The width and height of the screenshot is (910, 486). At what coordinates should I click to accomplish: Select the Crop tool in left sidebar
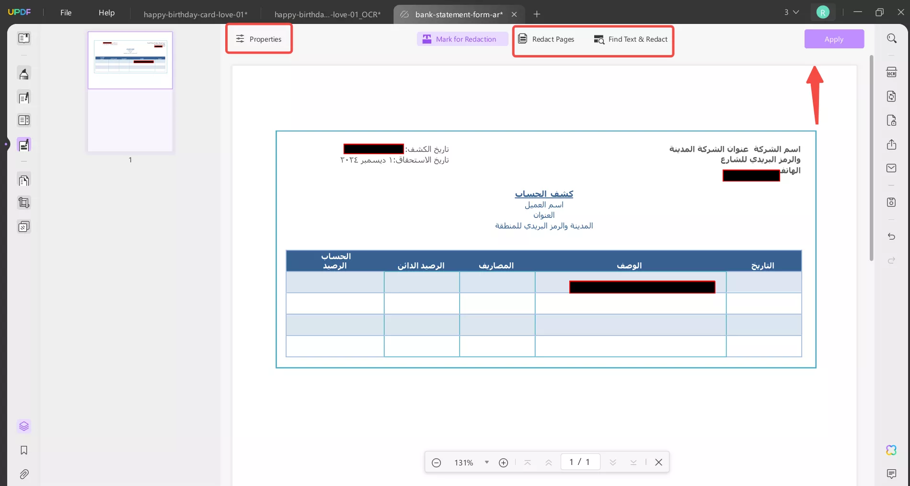click(x=23, y=202)
